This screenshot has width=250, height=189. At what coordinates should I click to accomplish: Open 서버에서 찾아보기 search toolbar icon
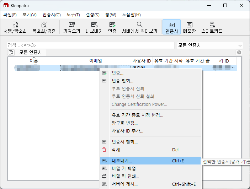[x=140, y=27]
